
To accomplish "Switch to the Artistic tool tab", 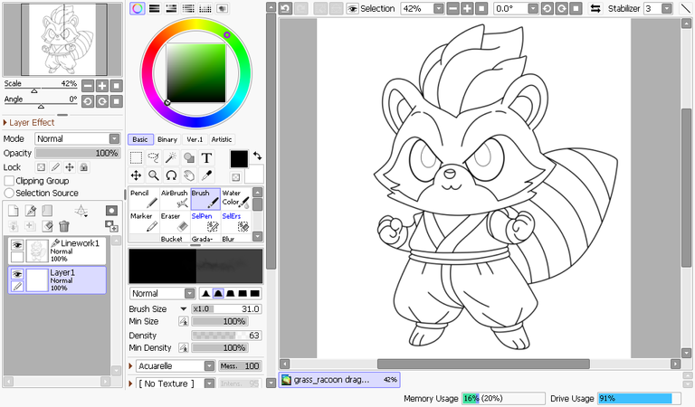I will 222,139.
